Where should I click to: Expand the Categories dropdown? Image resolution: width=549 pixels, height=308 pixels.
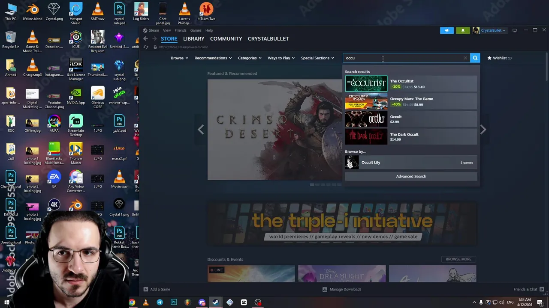[250, 58]
